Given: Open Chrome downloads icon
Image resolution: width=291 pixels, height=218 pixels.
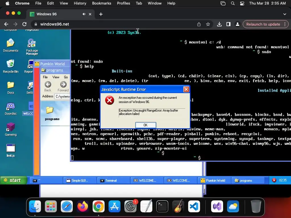Looking at the screenshot, I should [219, 24].
